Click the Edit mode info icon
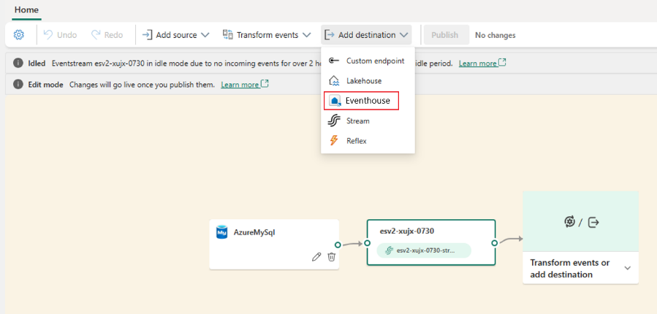 click(18, 84)
